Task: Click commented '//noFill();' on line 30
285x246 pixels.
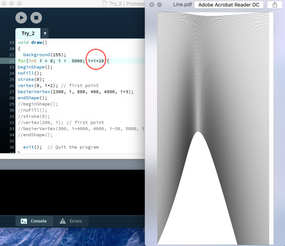Action: point(32,110)
